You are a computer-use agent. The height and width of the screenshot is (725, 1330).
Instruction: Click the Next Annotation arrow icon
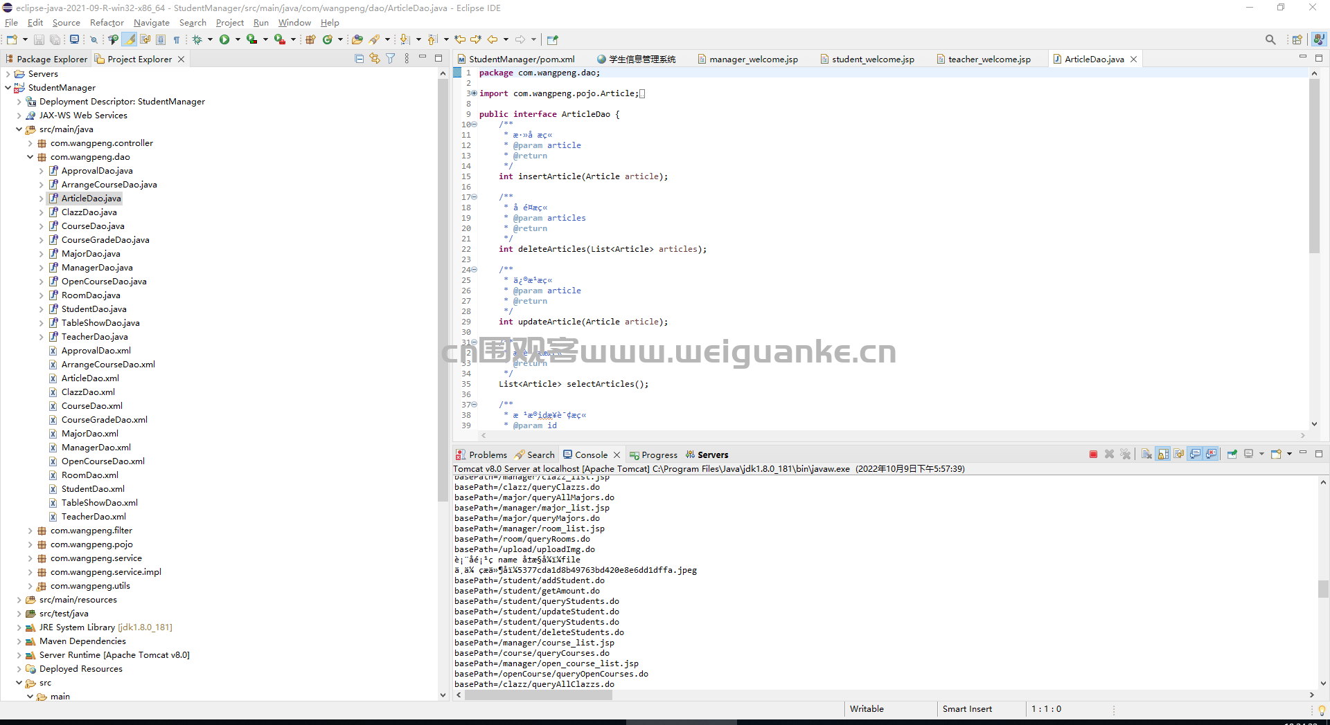[x=405, y=39]
